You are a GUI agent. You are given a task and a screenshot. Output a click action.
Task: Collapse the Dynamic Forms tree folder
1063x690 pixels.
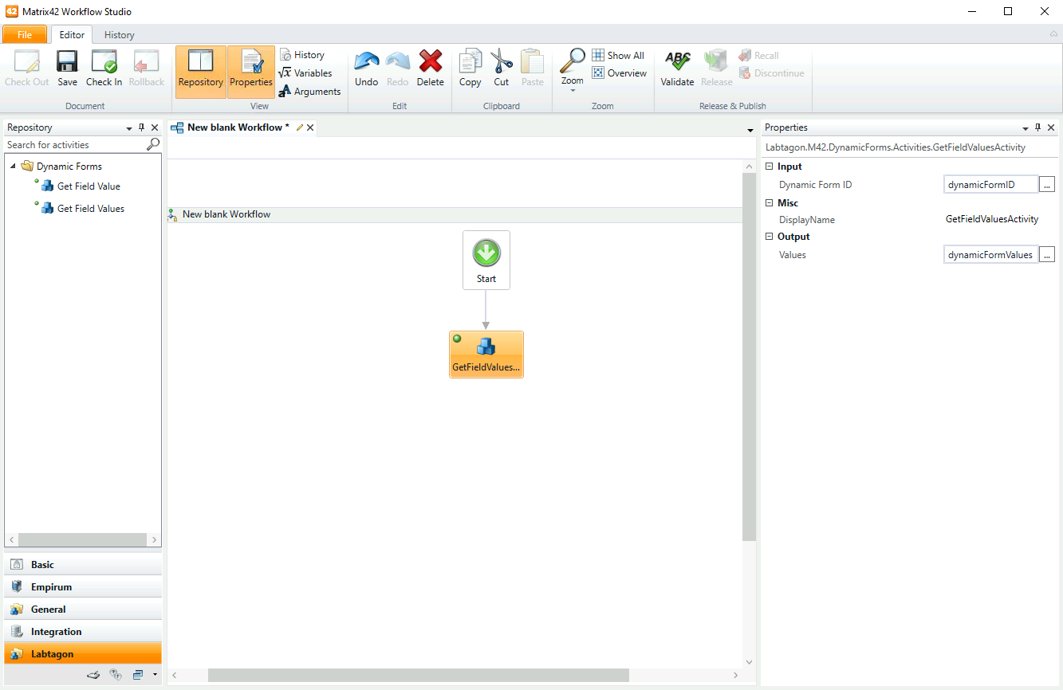(14, 167)
